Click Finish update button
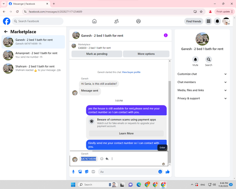 coord(225,12)
